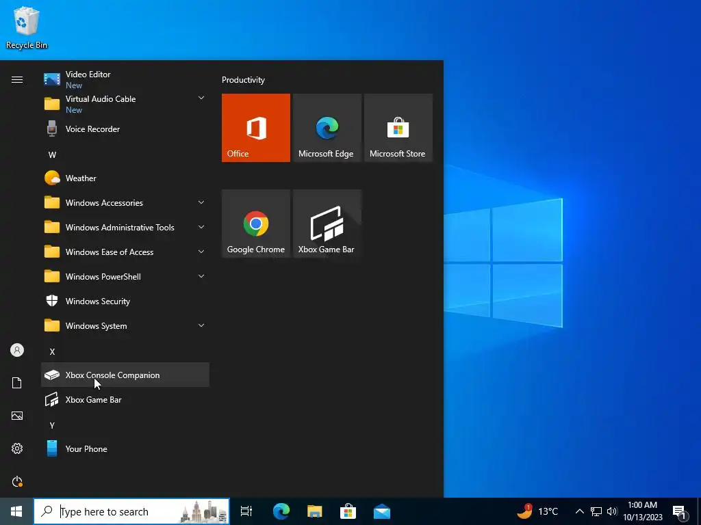Click the Office tile

pos(256,128)
